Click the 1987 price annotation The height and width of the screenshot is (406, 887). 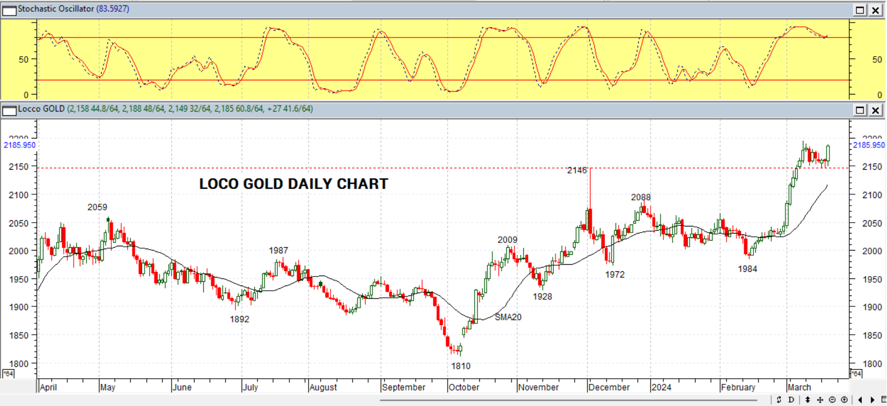click(278, 251)
